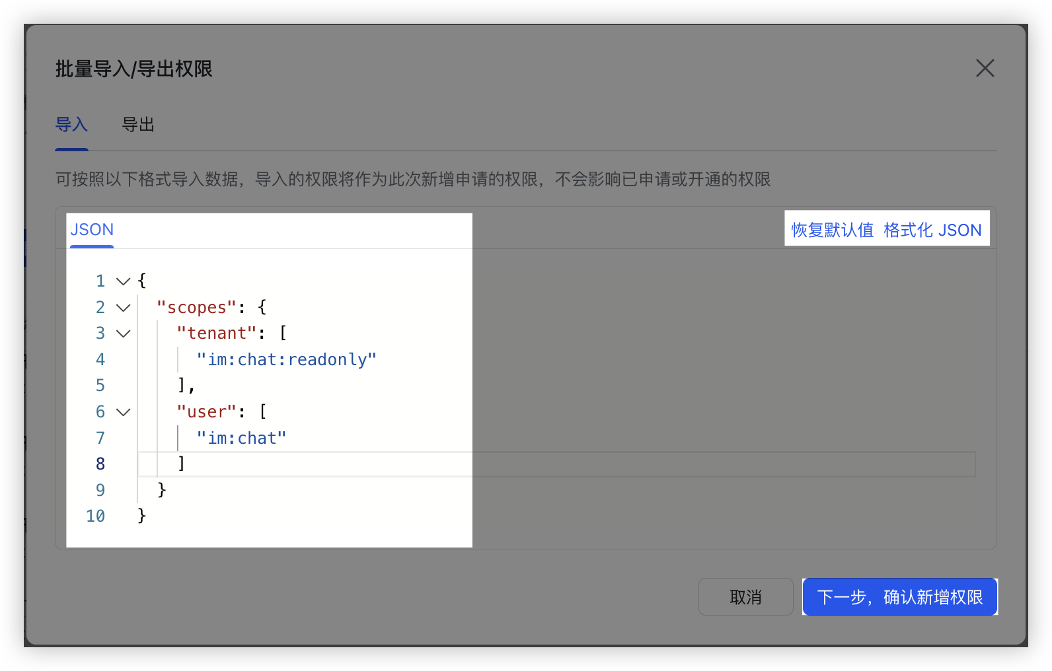Screen dimensions: 1052x671
Task: Collapse the root object at line 1
Action: click(x=123, y=281)
